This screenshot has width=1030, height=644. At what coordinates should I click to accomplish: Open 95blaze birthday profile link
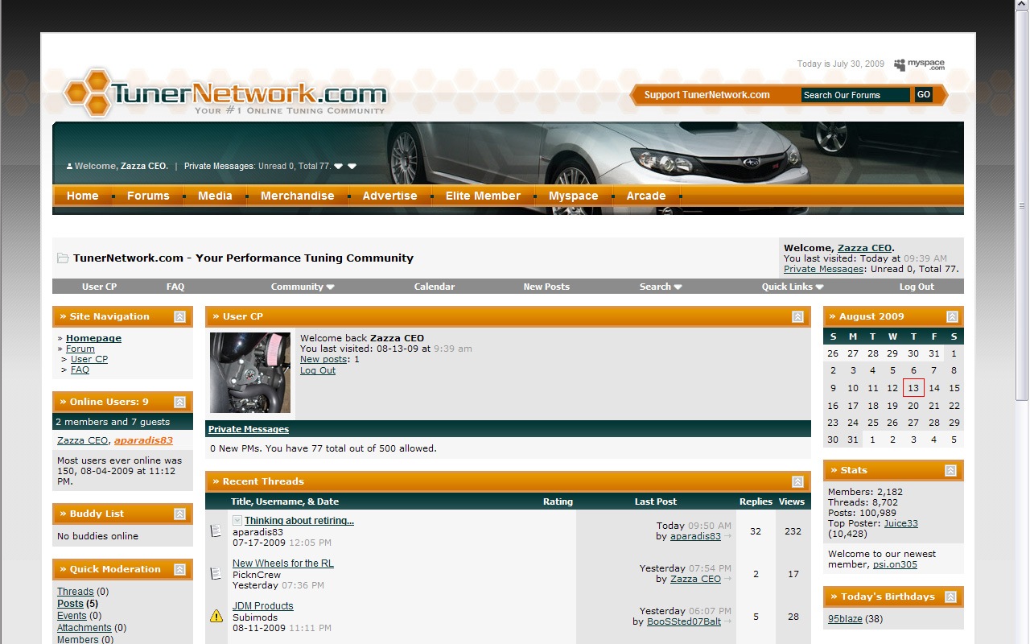click(x=845, y=619)
